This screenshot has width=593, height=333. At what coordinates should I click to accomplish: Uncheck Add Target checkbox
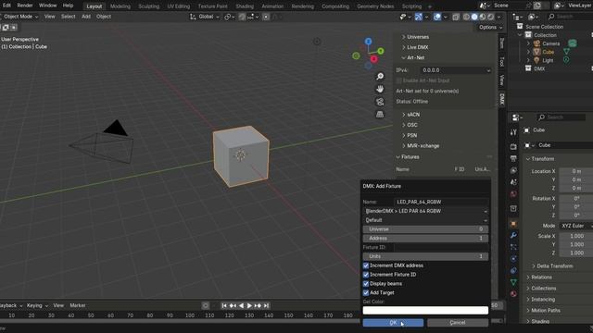[366, 292]
